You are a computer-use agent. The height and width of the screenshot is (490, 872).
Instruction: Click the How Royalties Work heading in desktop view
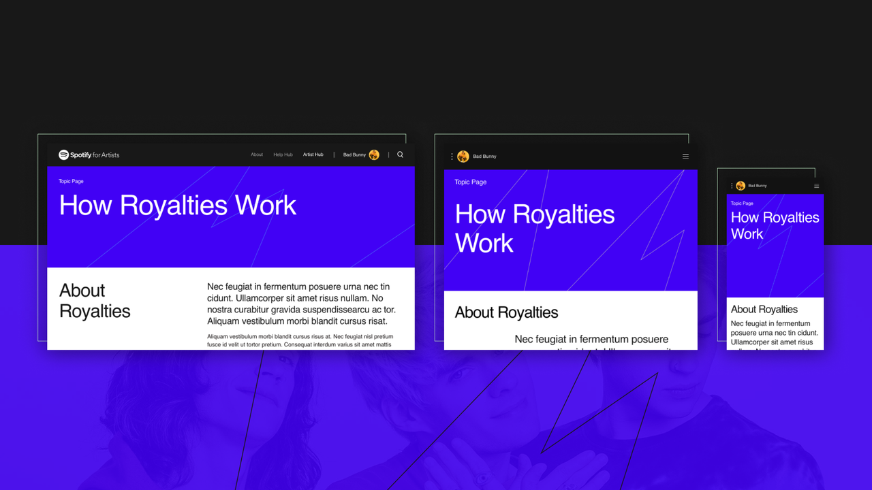click(178, 206)
